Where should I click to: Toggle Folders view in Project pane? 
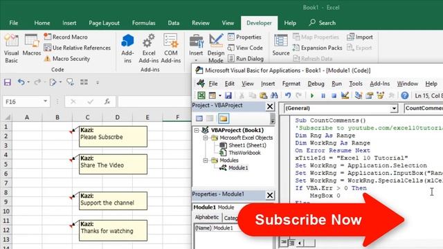click(223, 118)
